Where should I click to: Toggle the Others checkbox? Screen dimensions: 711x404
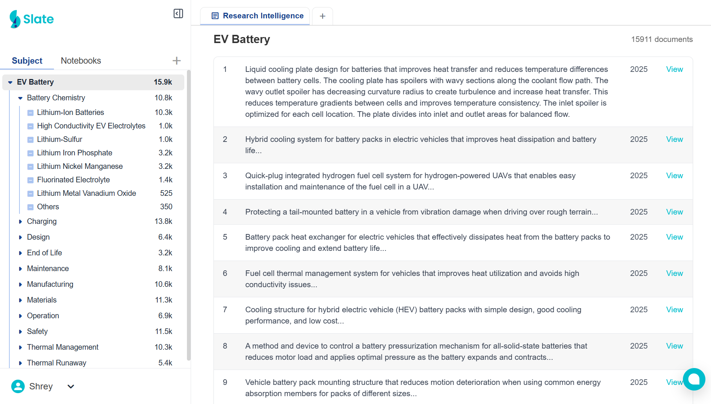pyautogui.click(x=31, y=207)
